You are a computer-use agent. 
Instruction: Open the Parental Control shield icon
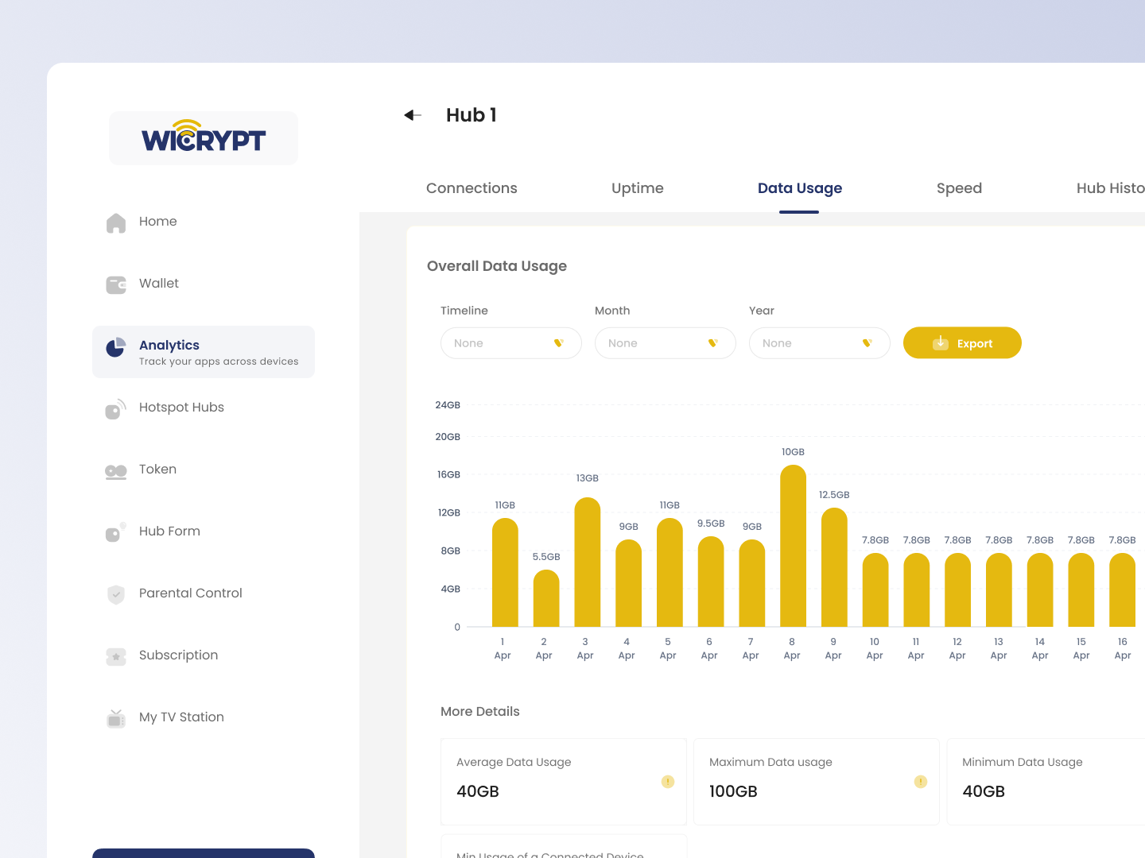pos(116,594)
